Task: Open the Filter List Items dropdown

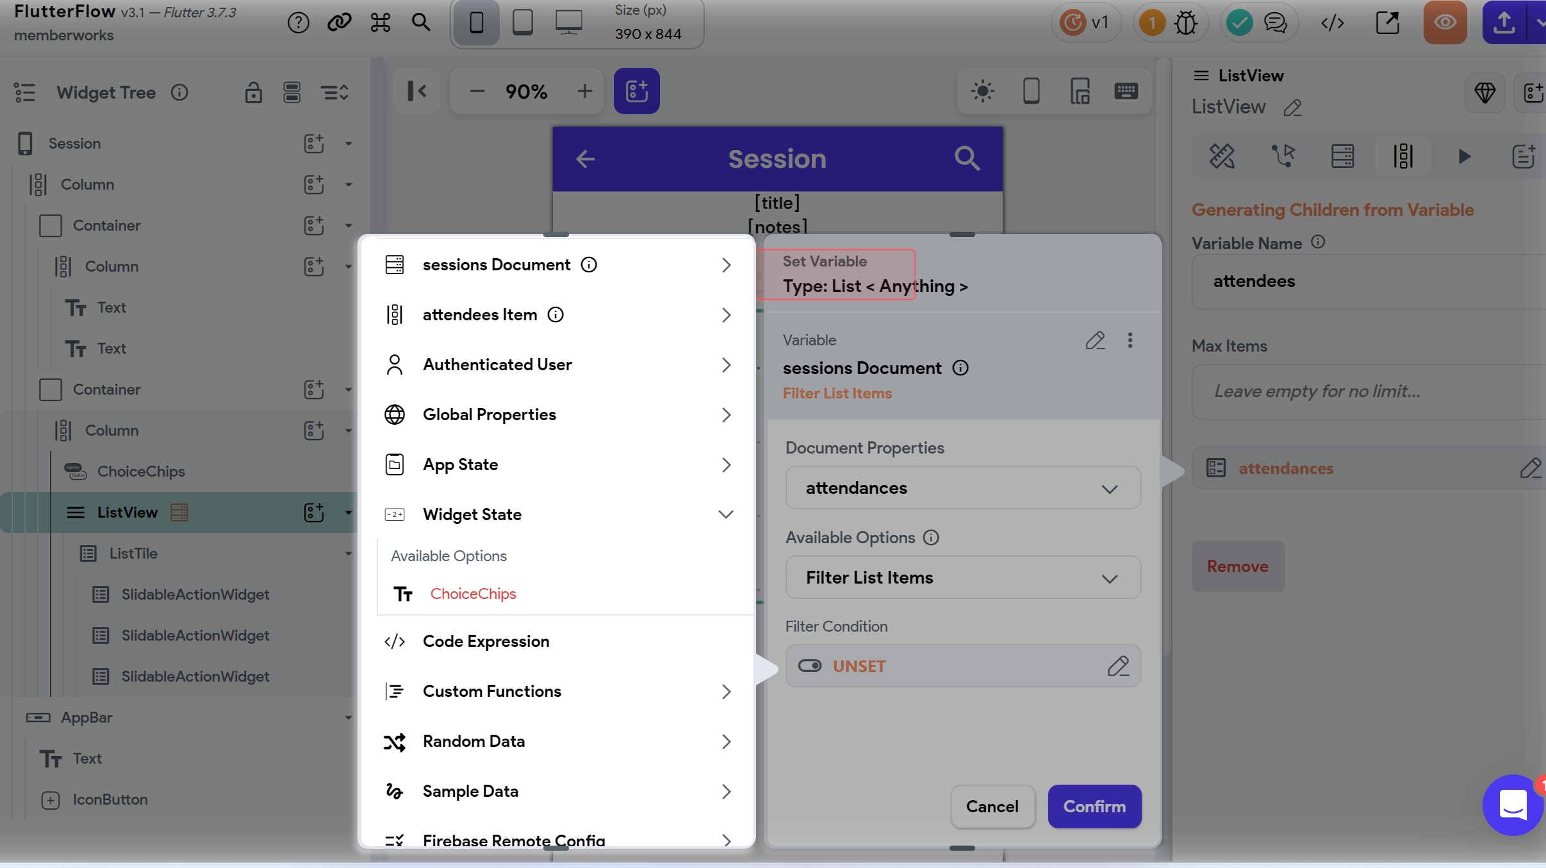Action: tap(963, 578)
